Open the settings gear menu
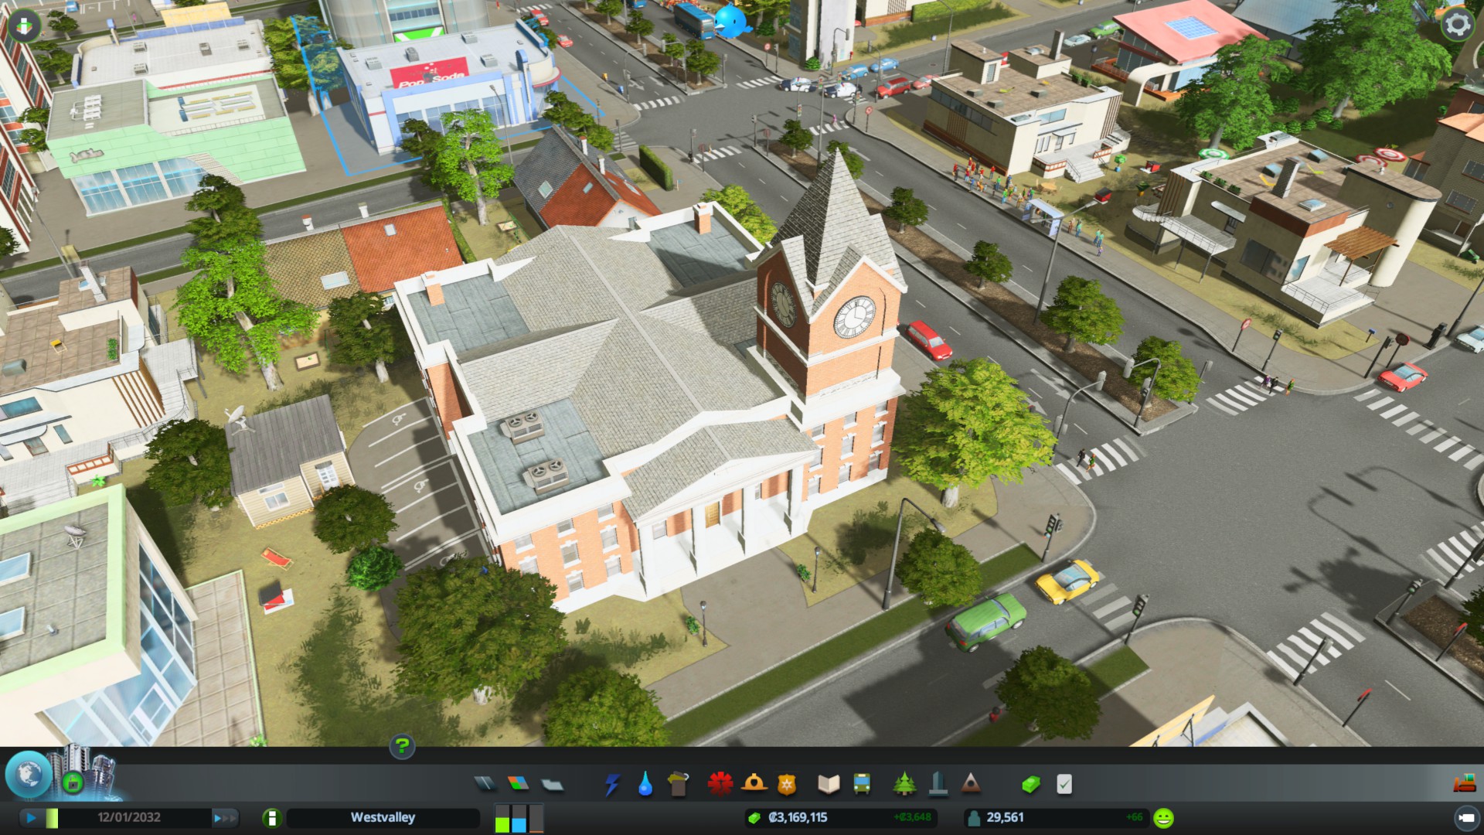 pos(1458,25)
